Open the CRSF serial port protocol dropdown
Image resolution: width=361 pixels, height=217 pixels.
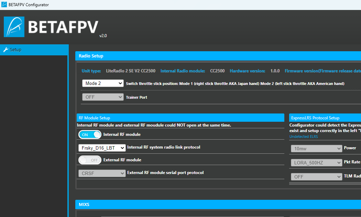pos(102,173)
